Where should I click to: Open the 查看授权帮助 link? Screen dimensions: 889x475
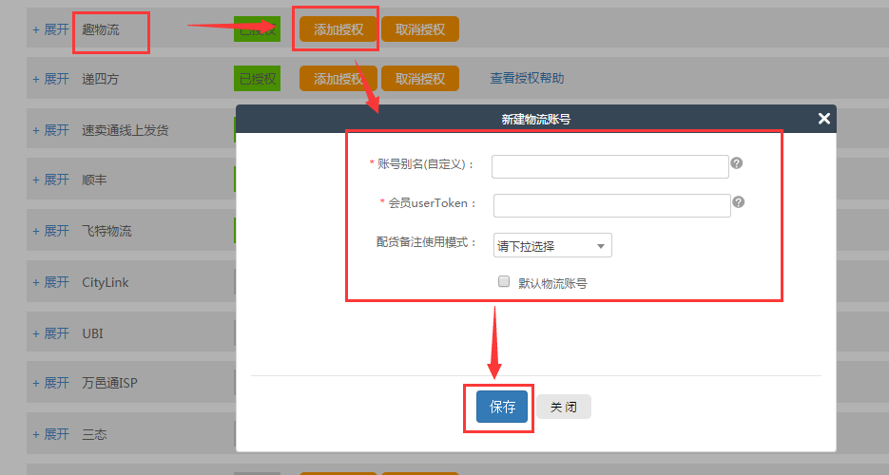coord(527,79)
